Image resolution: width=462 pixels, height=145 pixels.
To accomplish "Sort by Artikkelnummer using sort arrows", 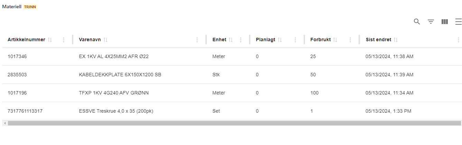I will click(50, 40).
